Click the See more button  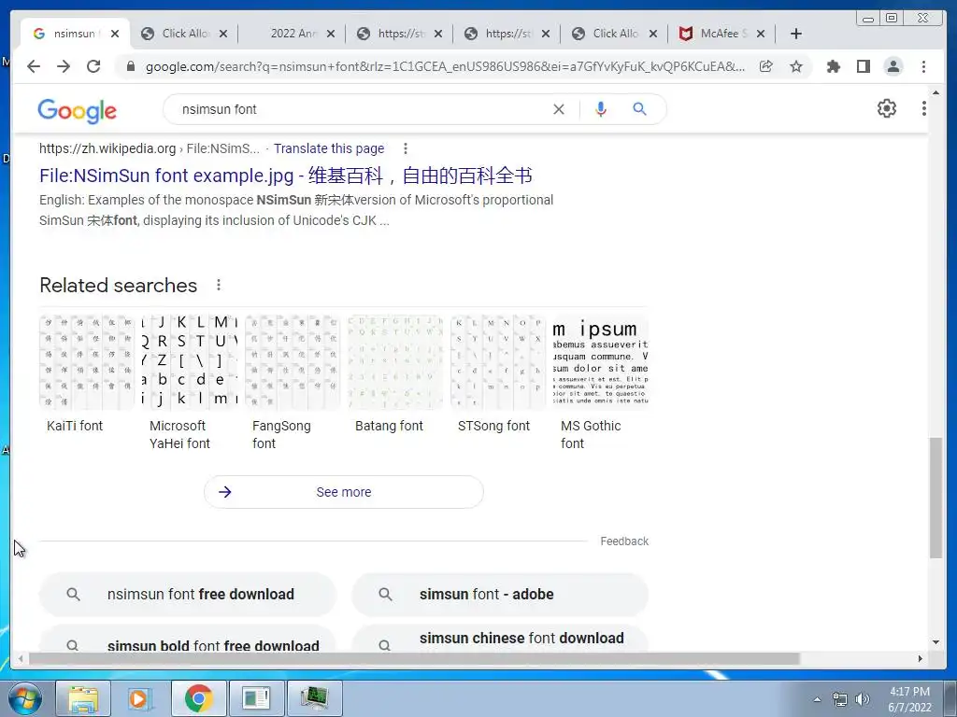(344, 492)
